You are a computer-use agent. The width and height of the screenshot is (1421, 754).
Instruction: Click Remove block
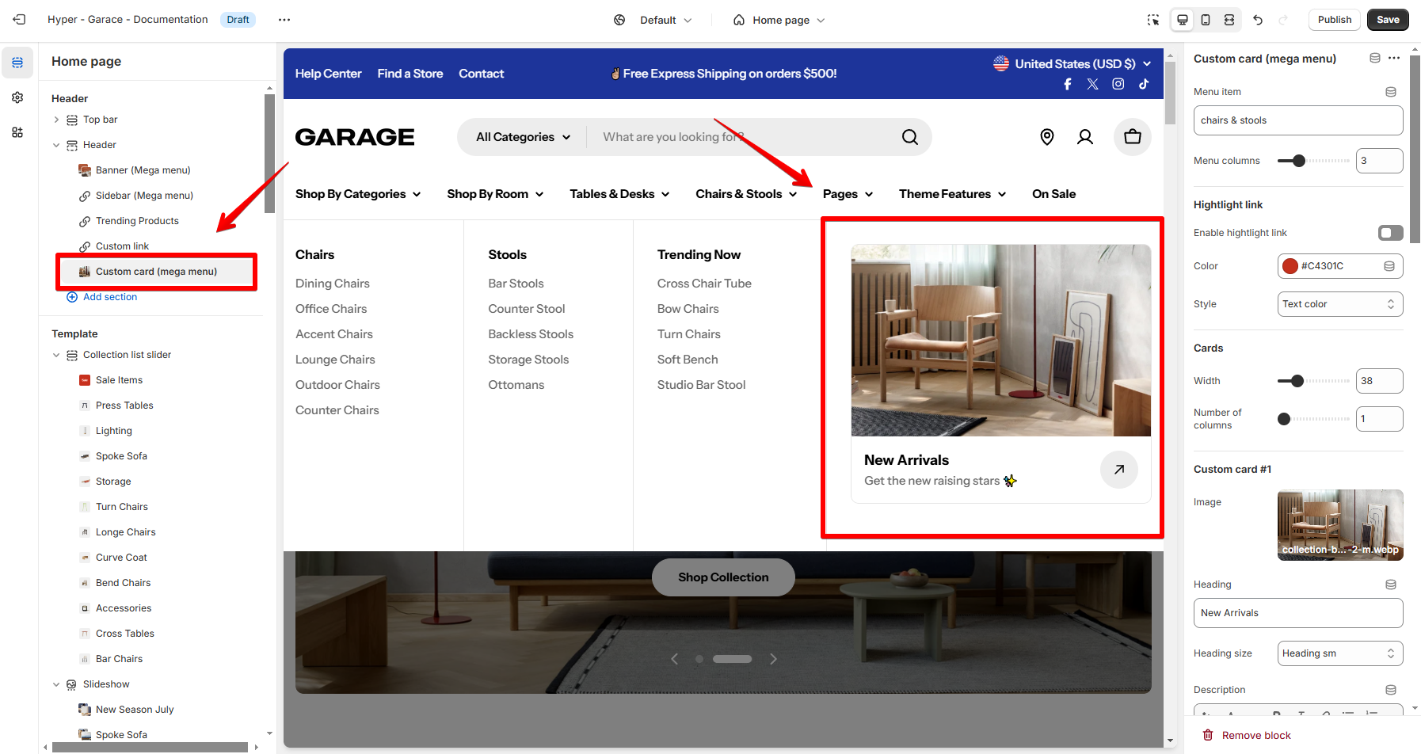pos(1247,736)
